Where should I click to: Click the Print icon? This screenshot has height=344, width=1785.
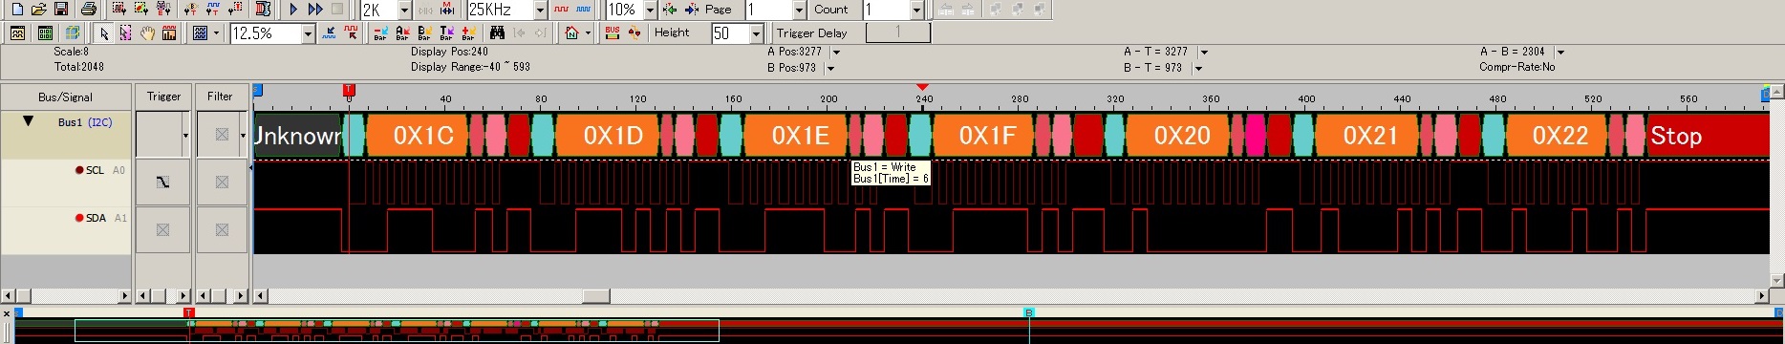[x=88, y=10]
